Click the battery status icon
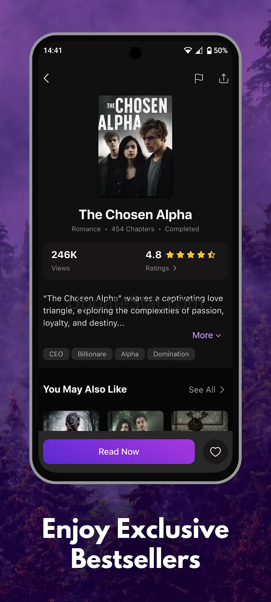271x602 pixels. point(209,51)
